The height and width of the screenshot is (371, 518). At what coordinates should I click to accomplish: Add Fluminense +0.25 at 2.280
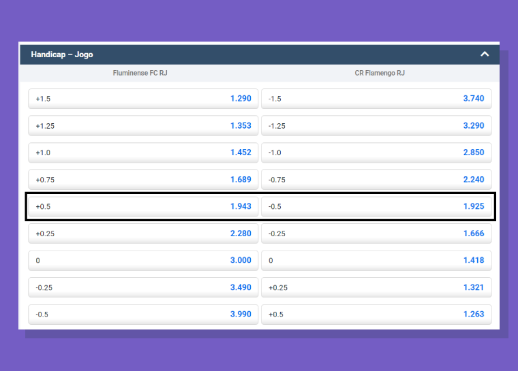[x=143, y=233]
